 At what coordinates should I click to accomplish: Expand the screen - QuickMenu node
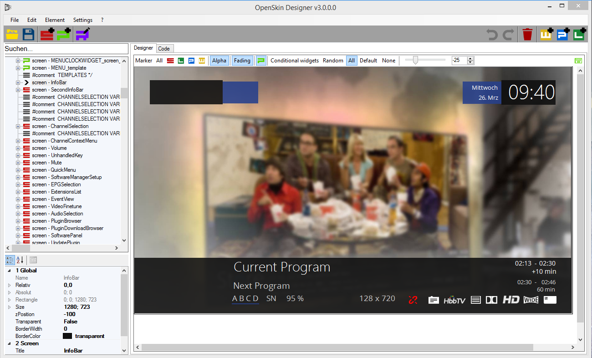click(x=18, y=170)
